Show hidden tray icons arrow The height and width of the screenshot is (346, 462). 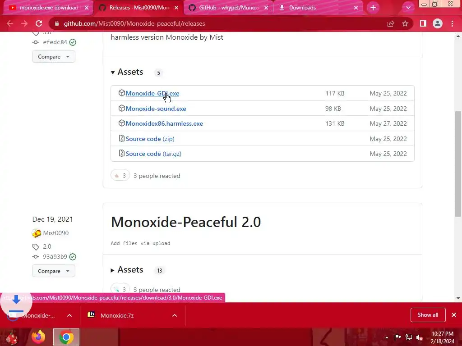[x=387, y=337]
